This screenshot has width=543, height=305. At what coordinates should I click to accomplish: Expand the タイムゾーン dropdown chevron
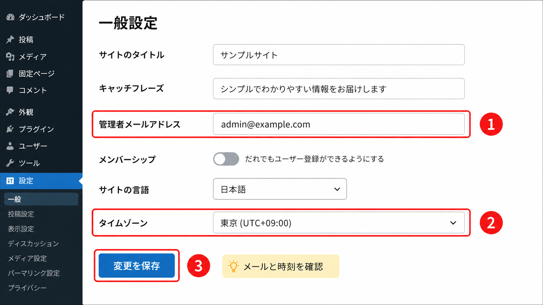[453, 223]
